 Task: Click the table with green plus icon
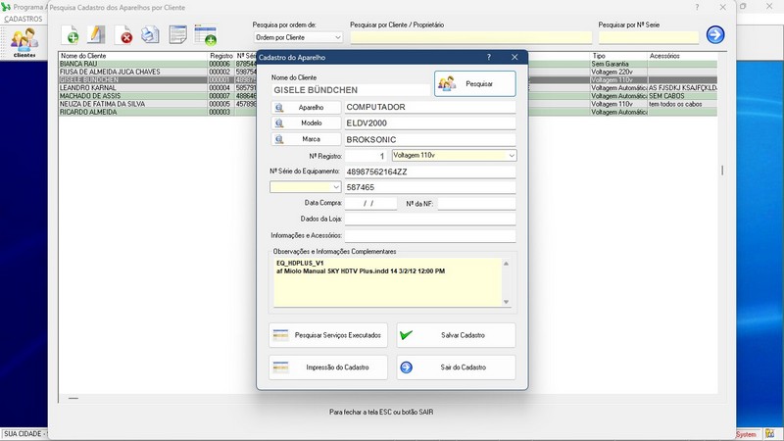[x=206, y=35]
